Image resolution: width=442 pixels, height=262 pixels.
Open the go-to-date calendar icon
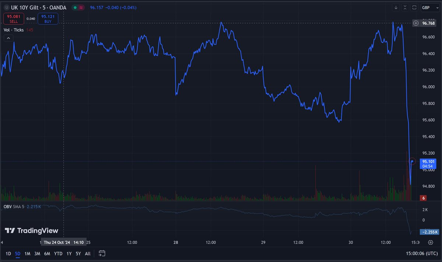click(102, 253)
